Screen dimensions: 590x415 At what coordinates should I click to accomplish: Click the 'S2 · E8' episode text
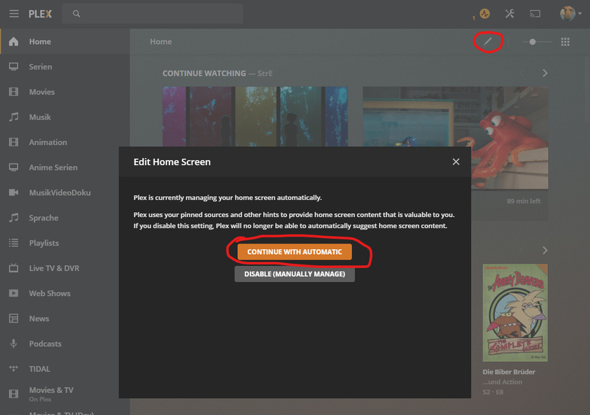[x=493, y=392]
